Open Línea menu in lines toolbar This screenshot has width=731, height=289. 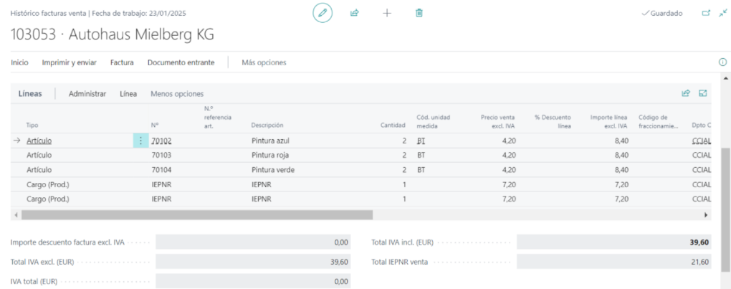[128, 94]
